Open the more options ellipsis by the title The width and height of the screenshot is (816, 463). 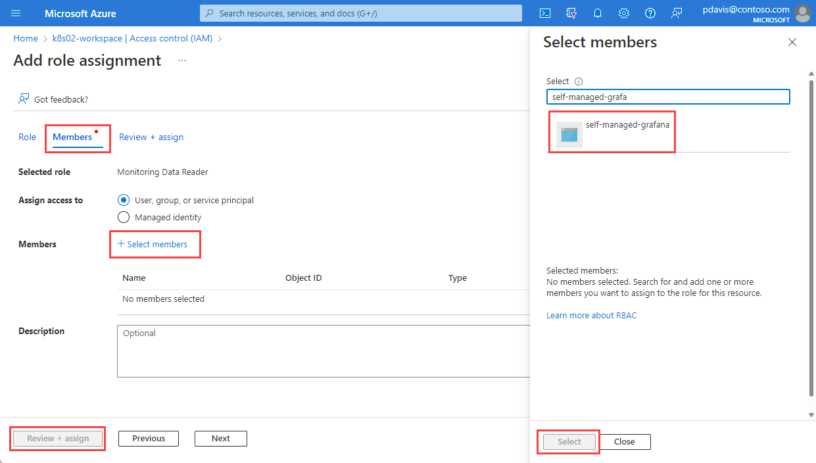point(182,61)
